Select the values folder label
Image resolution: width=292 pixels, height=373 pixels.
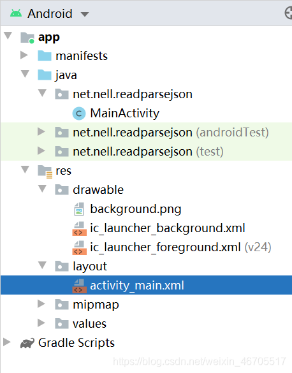tap(89, 324)
